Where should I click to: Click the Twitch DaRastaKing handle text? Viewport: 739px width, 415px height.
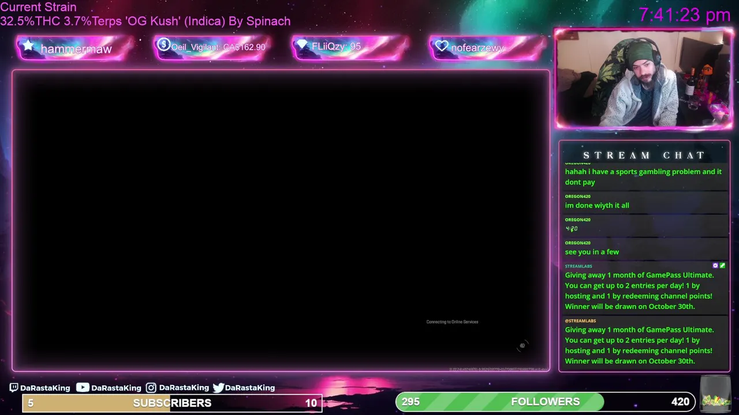45,388
